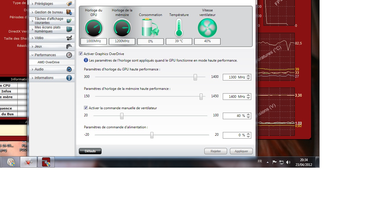Click the Rejeter button
The width and height of the screenshot is (387, 219).
pos(215,151)
